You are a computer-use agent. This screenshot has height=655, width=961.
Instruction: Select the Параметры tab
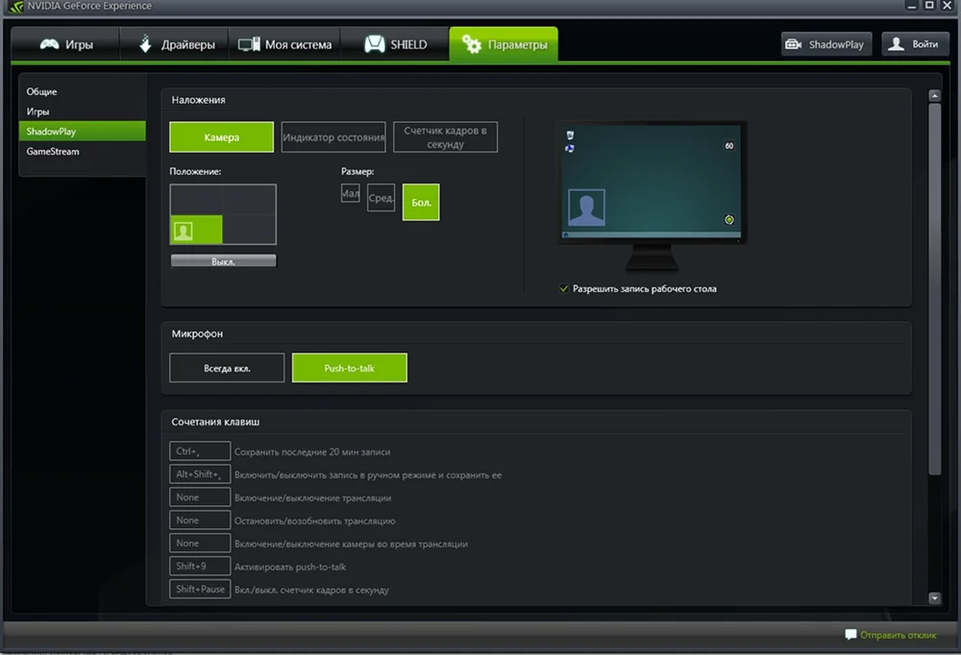tap(504, 44)
